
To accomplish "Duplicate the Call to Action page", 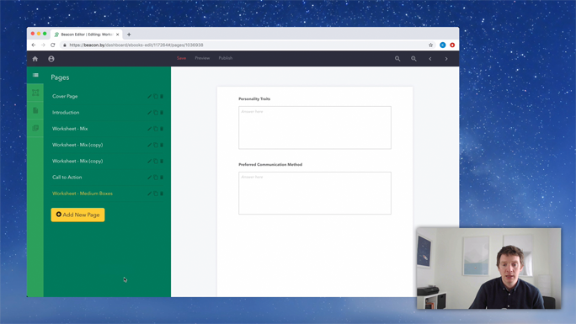I will point(156,178).
